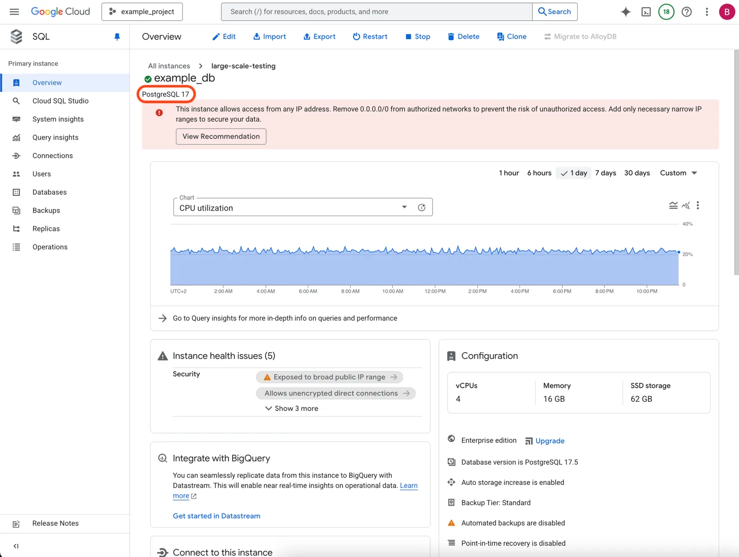Screen dimensions: 739x557
Task: Click the Google Cloud logo
Action: pos(60,12)
